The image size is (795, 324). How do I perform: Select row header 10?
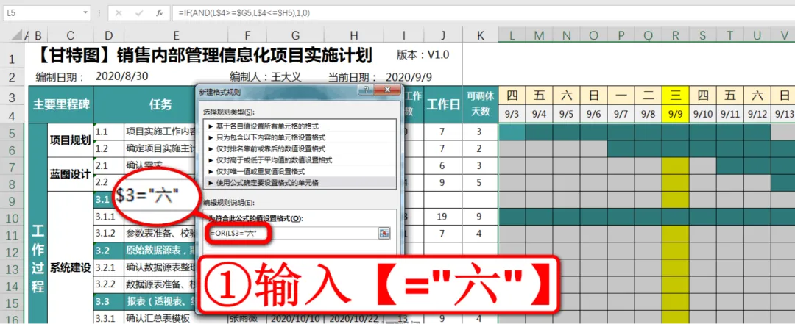[13, 217]
